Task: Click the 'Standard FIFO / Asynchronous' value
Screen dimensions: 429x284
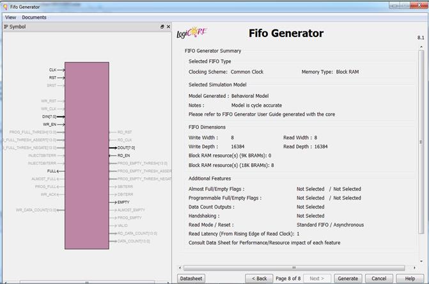Action: [331, 225]
